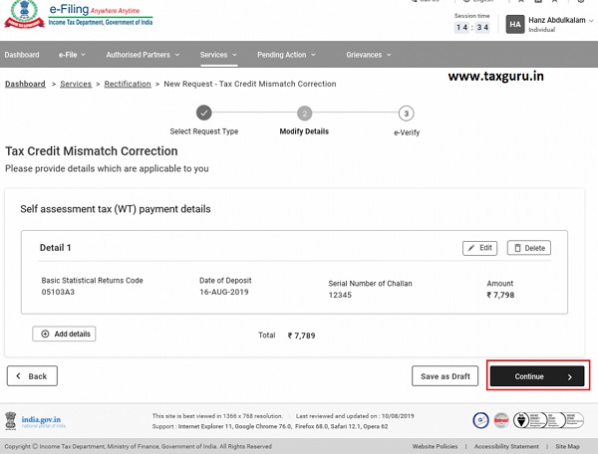Click the Detail 1 heading
Screen dimensions: 598x454
click(x=55, y=248)
